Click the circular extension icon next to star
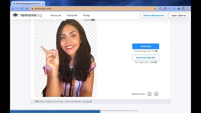The image size is (201, 113). click(160, 8)
